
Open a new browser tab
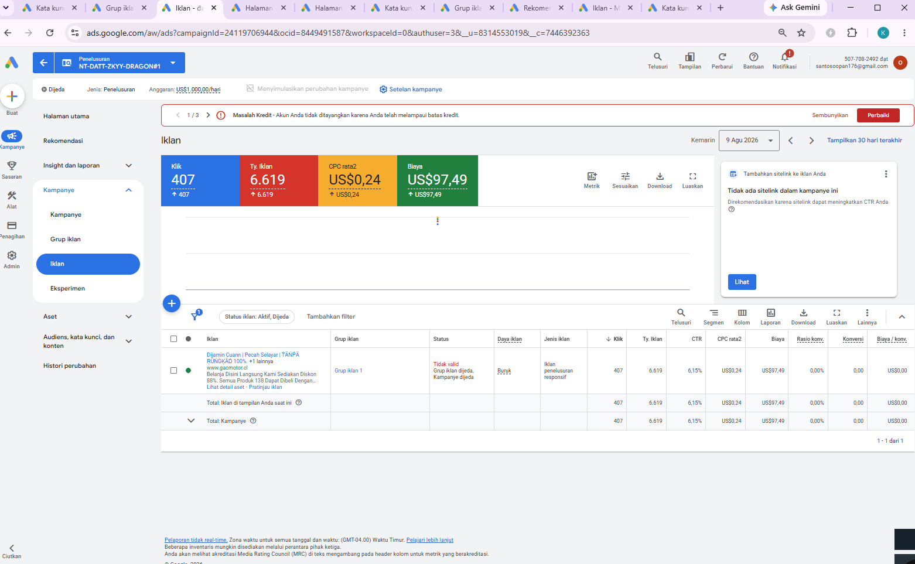point(721,8)
